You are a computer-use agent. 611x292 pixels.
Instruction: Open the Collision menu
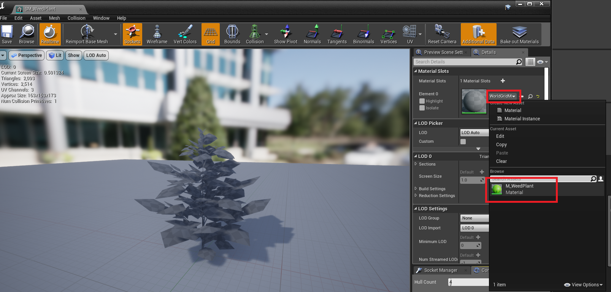76,18
